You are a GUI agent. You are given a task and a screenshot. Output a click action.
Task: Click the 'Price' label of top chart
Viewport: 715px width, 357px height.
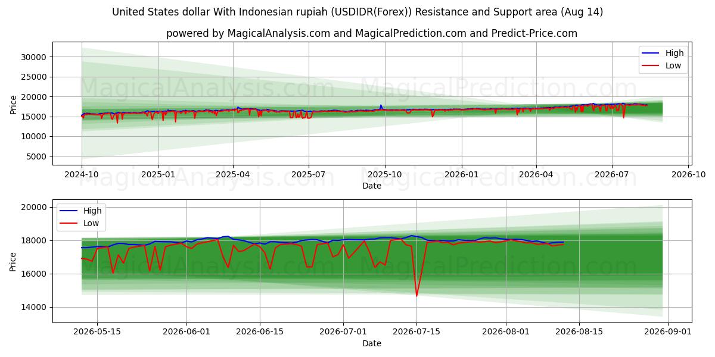coord(13,104)
